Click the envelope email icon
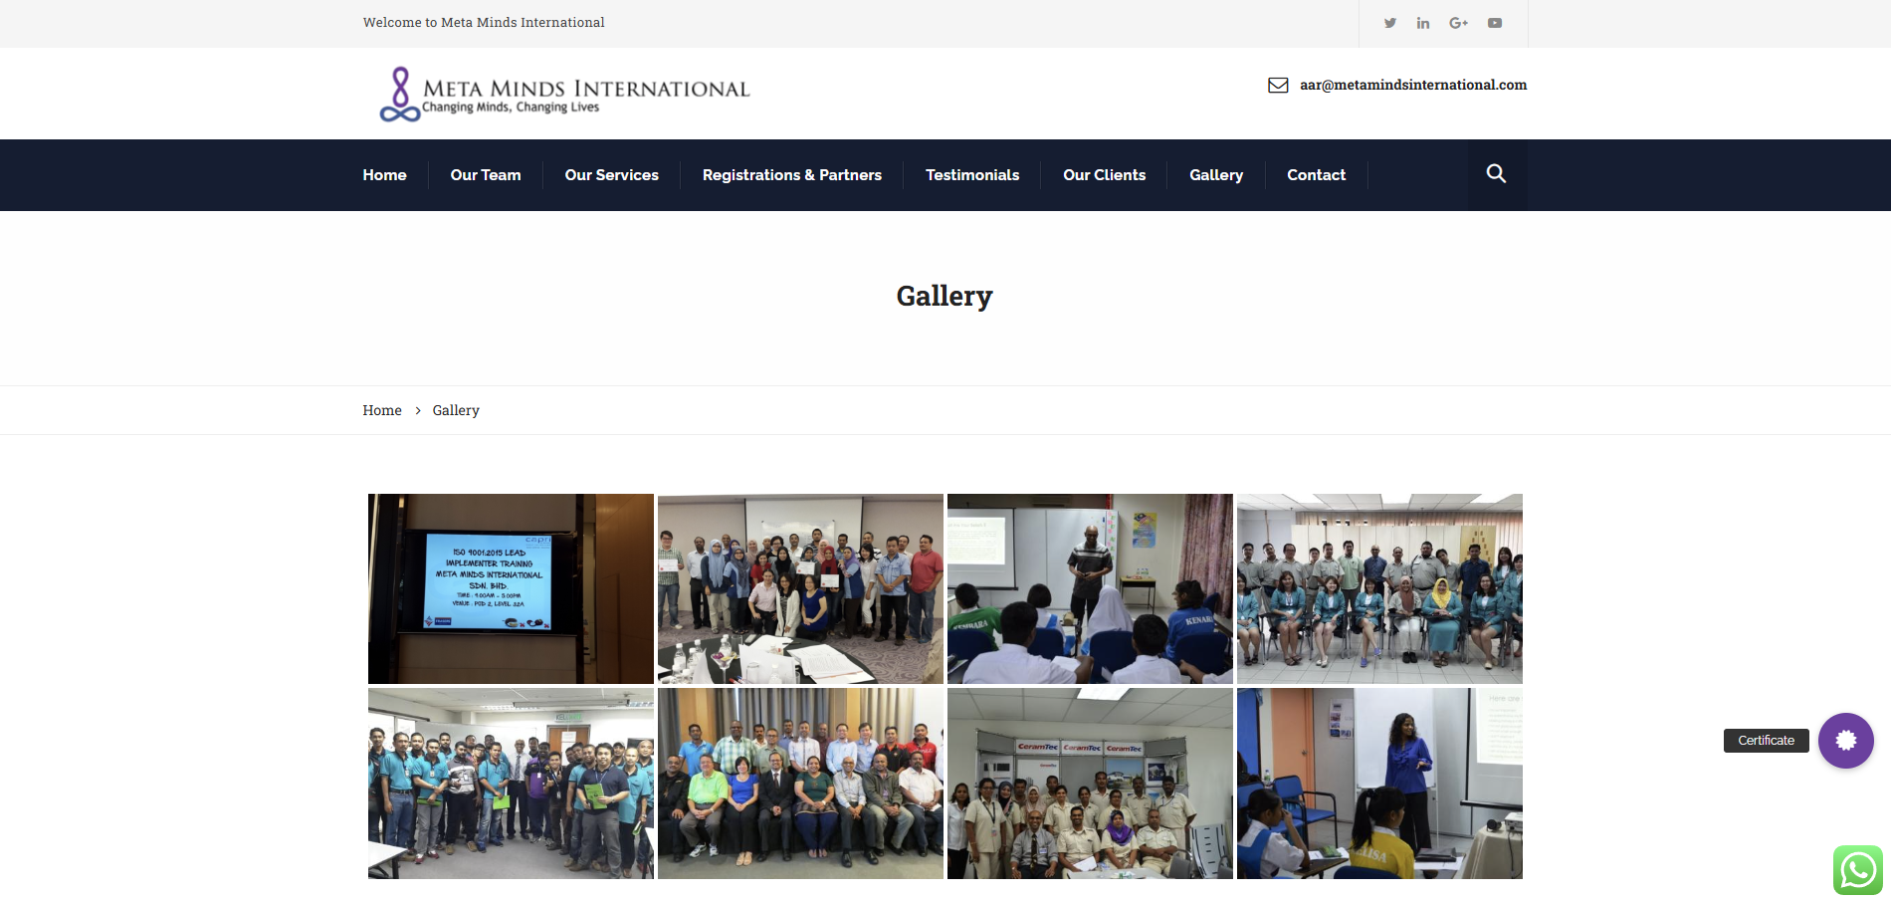This screenshot has height=901, width=1891. point(1278,86)
